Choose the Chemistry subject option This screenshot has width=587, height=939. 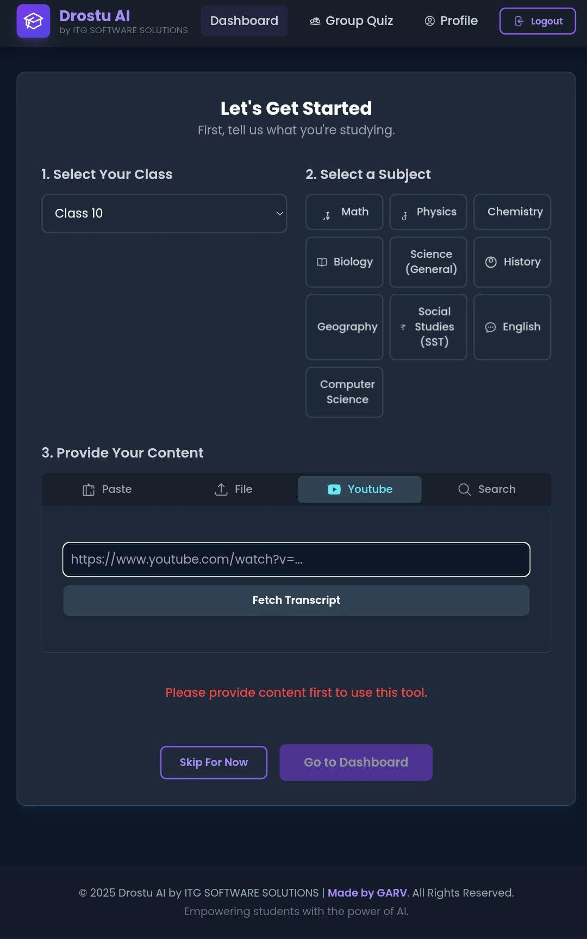pos(512,212)
